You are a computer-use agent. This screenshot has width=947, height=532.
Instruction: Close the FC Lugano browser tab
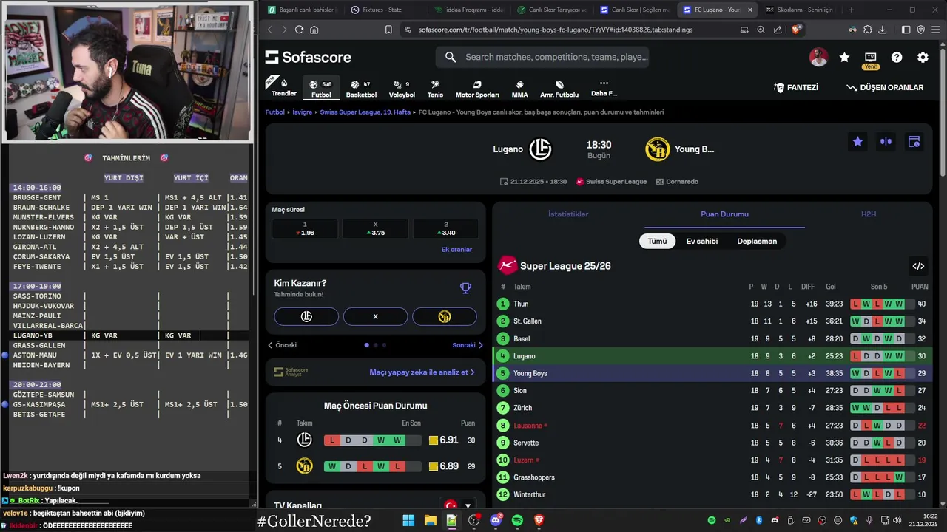click(x=750, y=10)
